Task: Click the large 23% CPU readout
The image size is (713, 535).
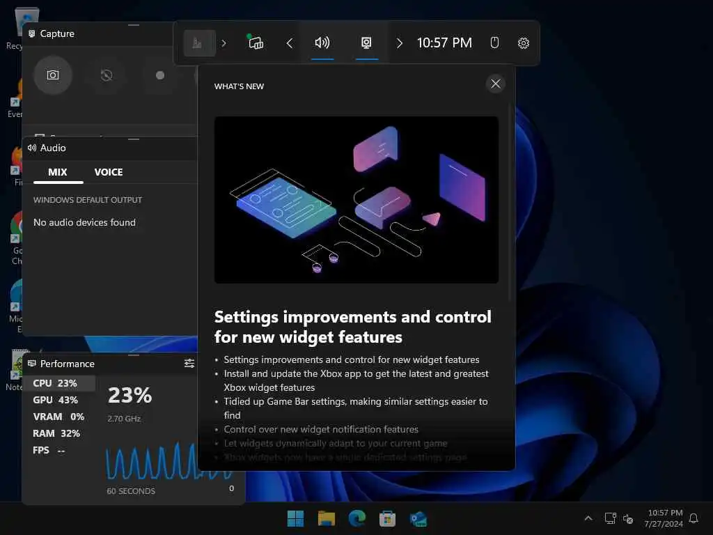Action: (130, 395)
